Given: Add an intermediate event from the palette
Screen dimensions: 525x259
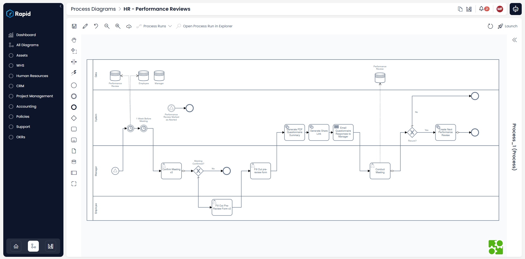Looking at the screenshot, I should (x=74, y=96).
